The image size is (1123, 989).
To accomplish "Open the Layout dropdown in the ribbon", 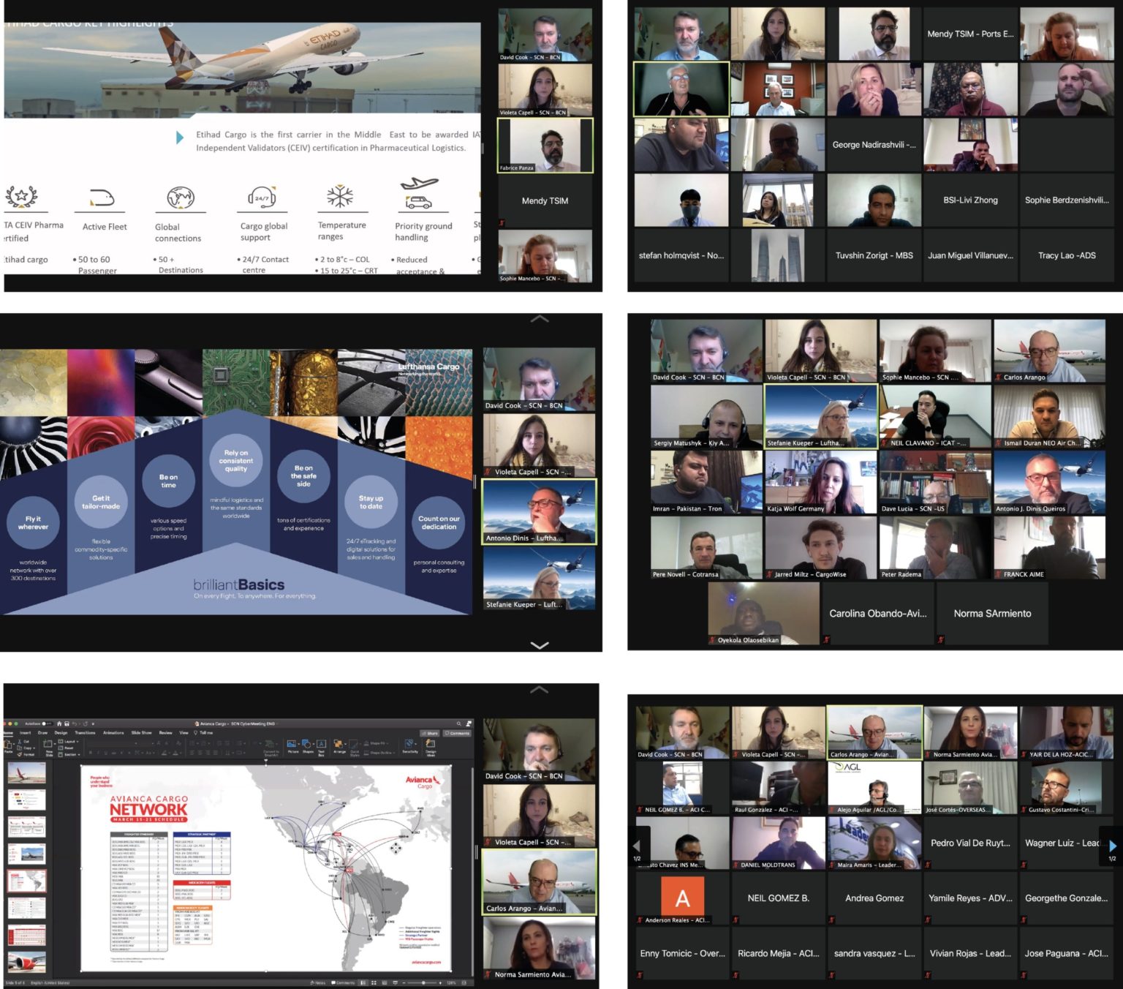I will click(68, 742).
